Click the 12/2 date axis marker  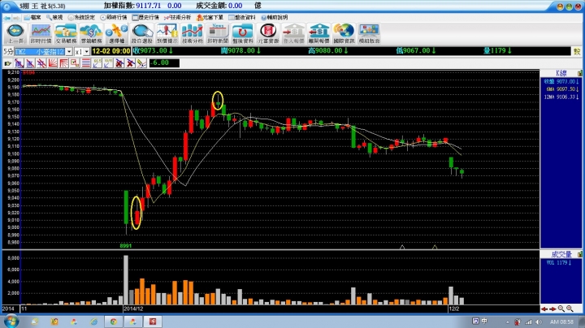[454, 309]
